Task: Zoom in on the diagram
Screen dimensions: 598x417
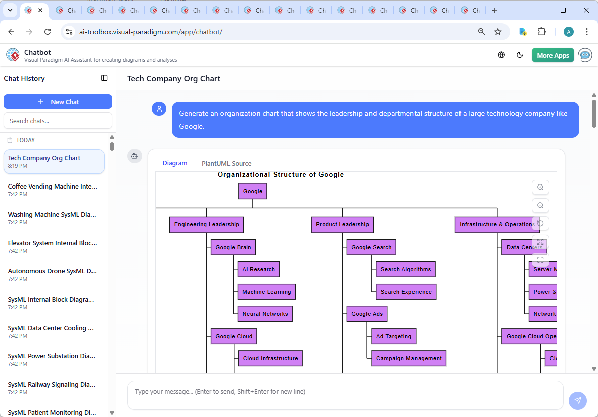Action: (x=540, y=188)
